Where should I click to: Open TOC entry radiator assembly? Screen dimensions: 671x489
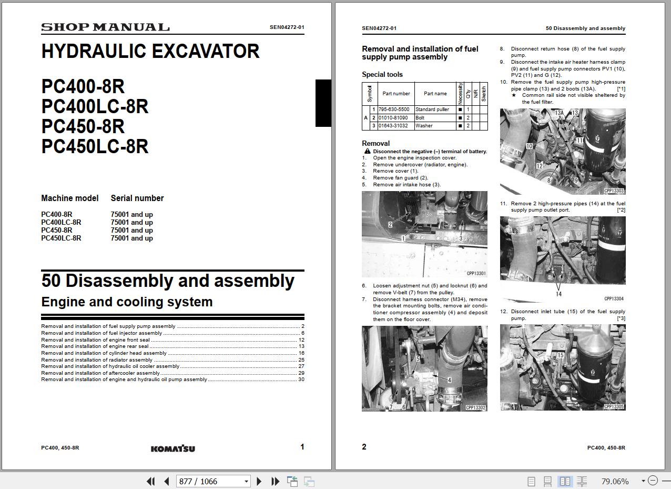172,360
